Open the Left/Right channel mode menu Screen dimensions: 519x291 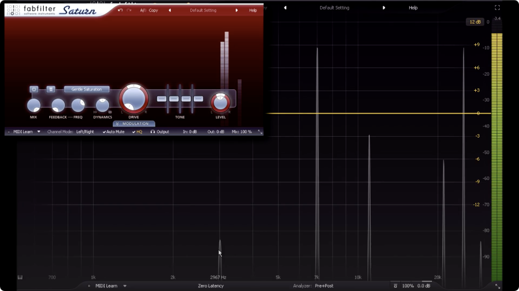[85, 132]
